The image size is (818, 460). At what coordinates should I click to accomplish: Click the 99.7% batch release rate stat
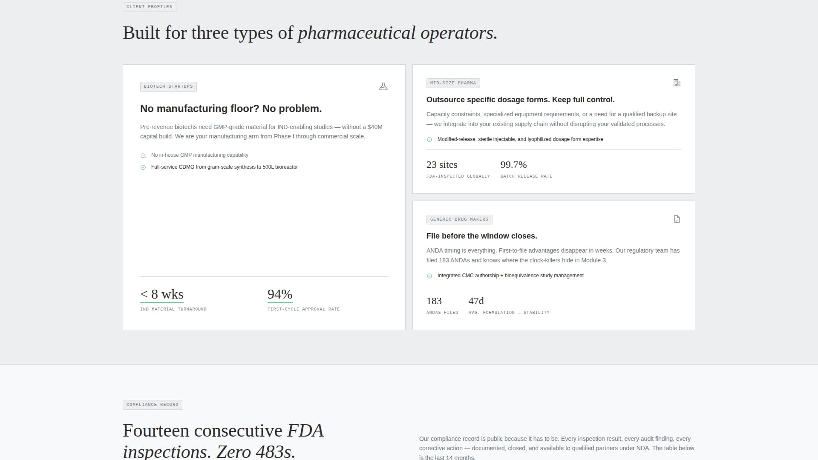click(513, 165)
